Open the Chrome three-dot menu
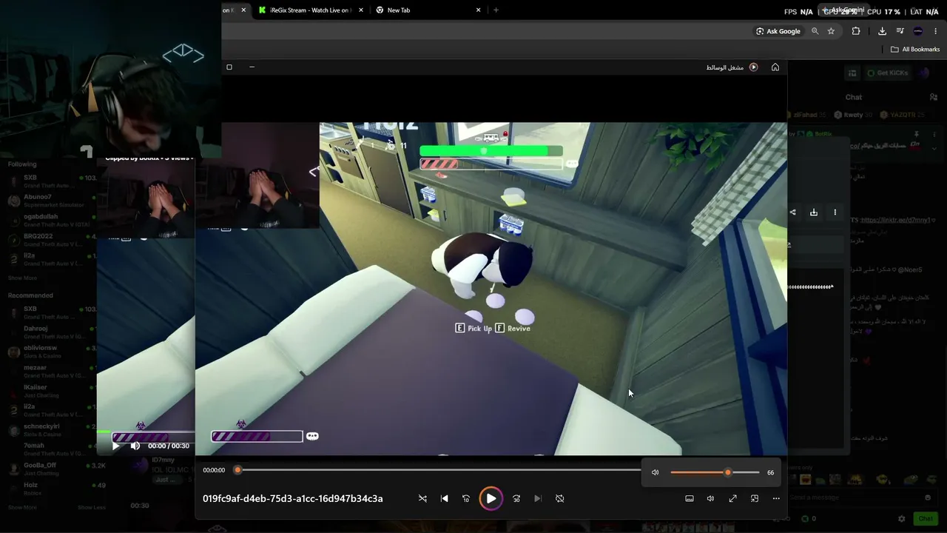This screenshot has width=947, height=533. tap(936, 31)
